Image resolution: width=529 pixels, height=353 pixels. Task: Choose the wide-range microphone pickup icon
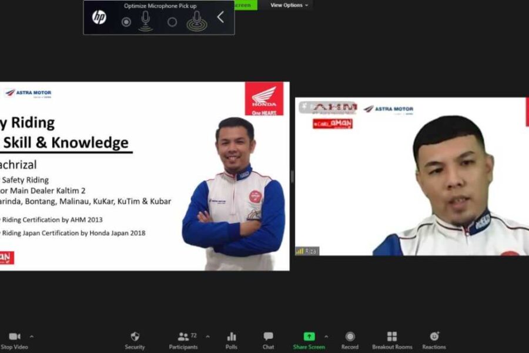pos(197,21)
